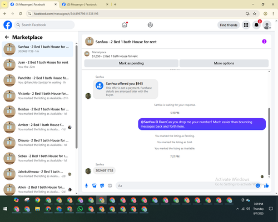Open Juan conversation in the list

pos(37,65)
